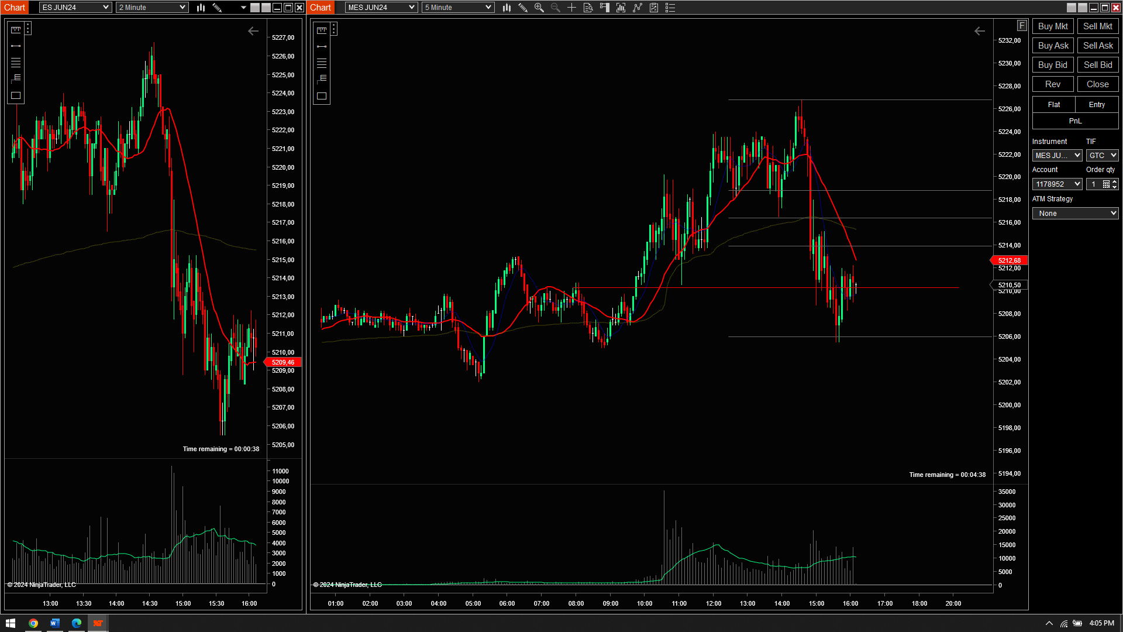Image resolution: width=1123 pixels, height=632 pixels.
Task: Enable the crosshair plus icon
Action: point(571,8)
